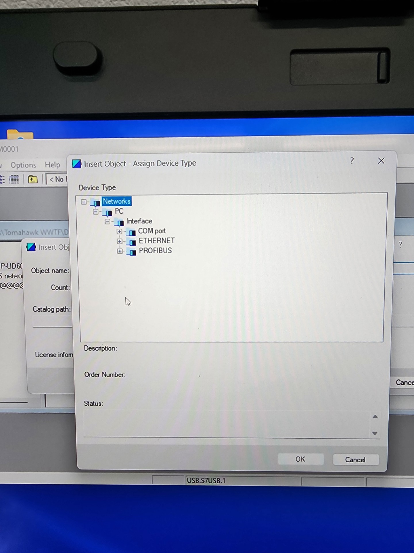Click the list view toolbar icon
The width and height of the screenshot is (414, 553).
[2, 179]
